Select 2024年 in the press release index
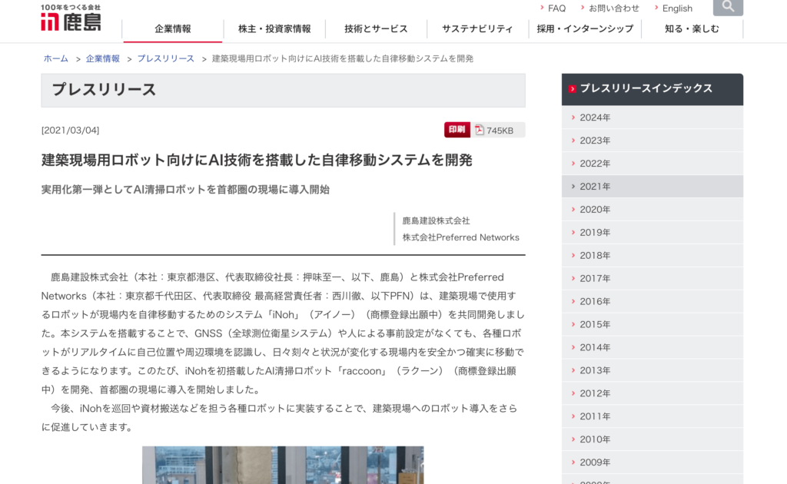Image resolution: width=787 pixels, height=484 pixels. click(652, 118)
